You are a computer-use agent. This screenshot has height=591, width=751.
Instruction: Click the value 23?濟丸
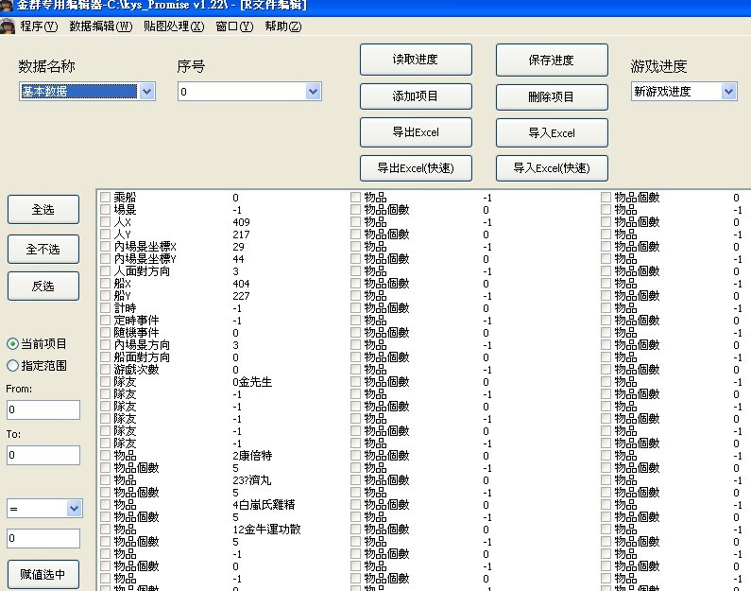click(x=252, y=480)
